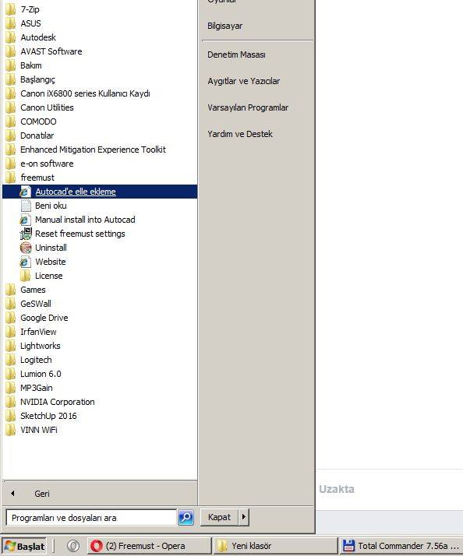This screenshot has height=556, width=463.
Task: Click the Reset freemust settings icon
Action: pyautogui.click(x=26, y=234)
